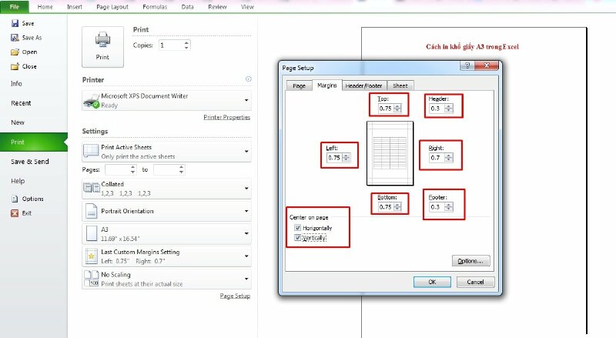
Task: Click the Bottom margin spinner arrows
Action: [397, 207]
